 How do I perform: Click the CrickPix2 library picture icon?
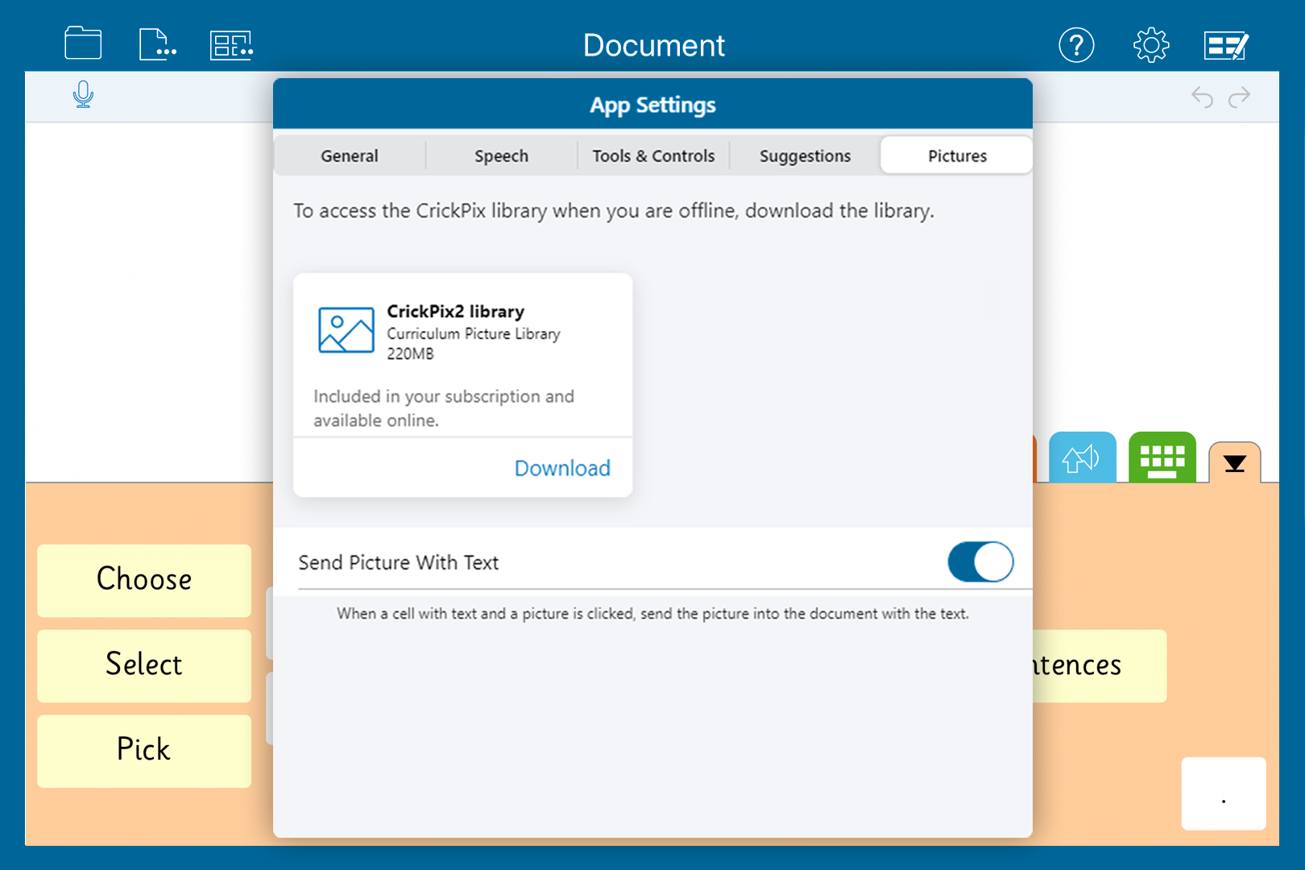346,330
